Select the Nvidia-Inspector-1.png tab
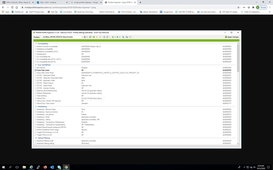Viewport: 273px width, 170px height. point(120,2)
